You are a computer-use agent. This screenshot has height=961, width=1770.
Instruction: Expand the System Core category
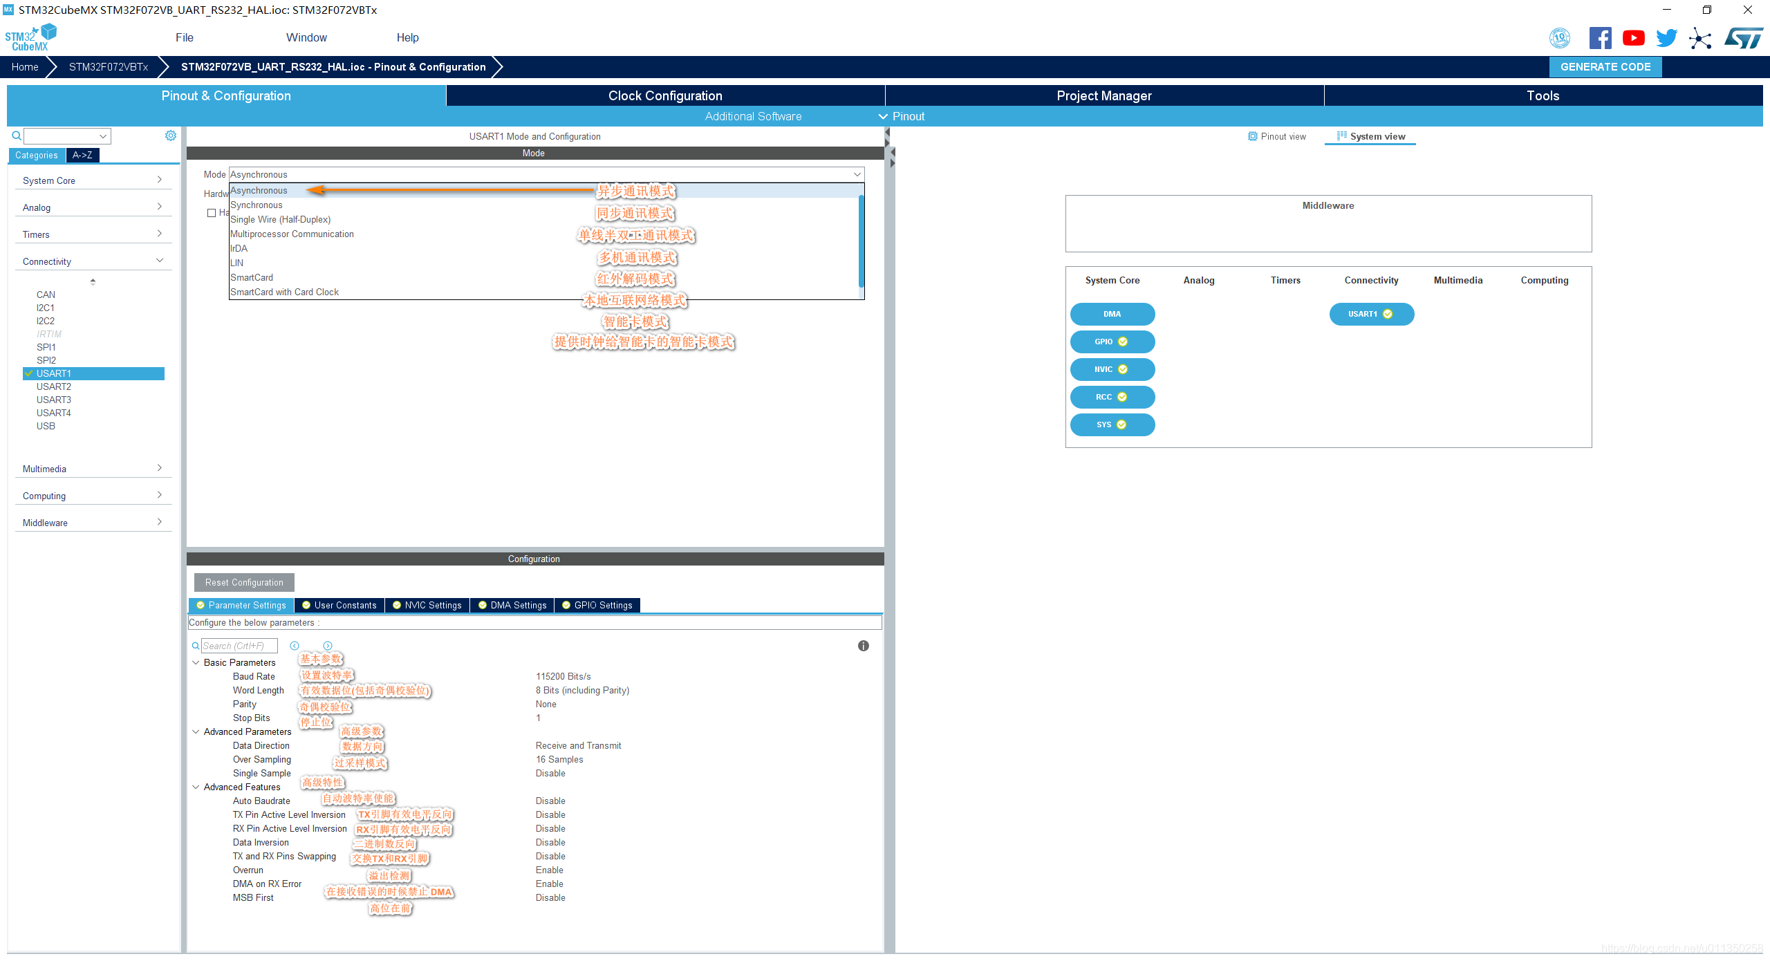point(93,180)
